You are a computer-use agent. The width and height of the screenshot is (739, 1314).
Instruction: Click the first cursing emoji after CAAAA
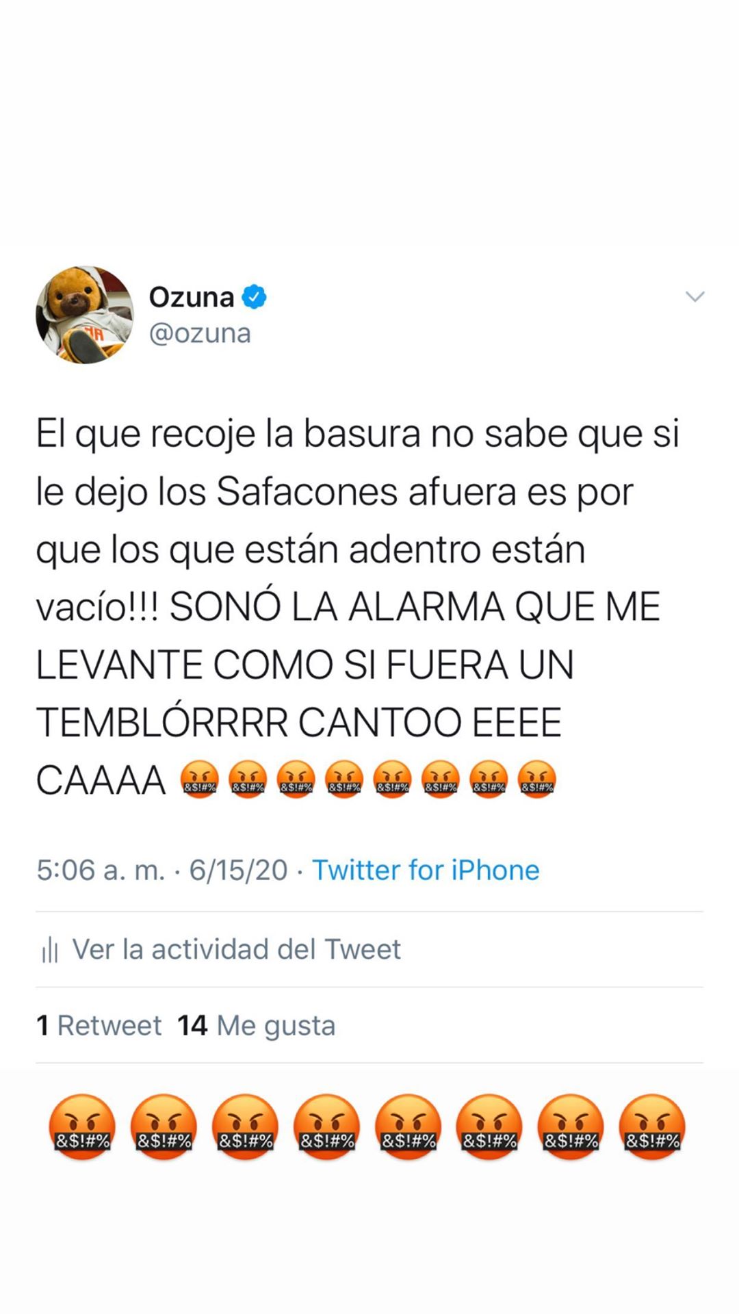pyautogui.click(x=199, y=780)
